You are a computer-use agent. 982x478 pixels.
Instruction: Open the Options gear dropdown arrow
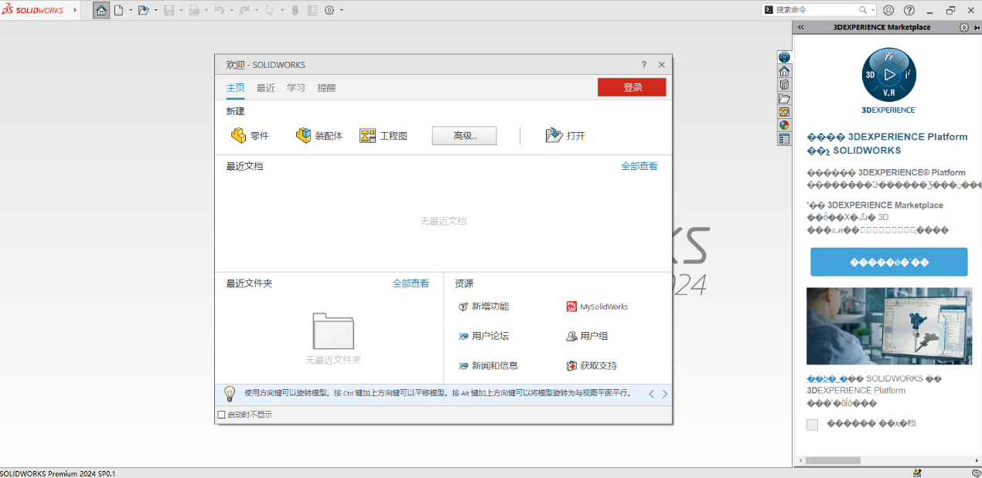coord(342,10)
